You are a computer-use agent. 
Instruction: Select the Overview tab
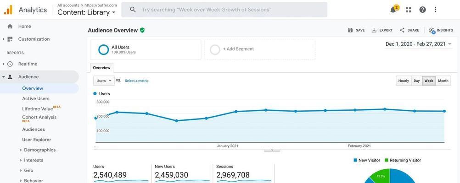coord(101,68)
